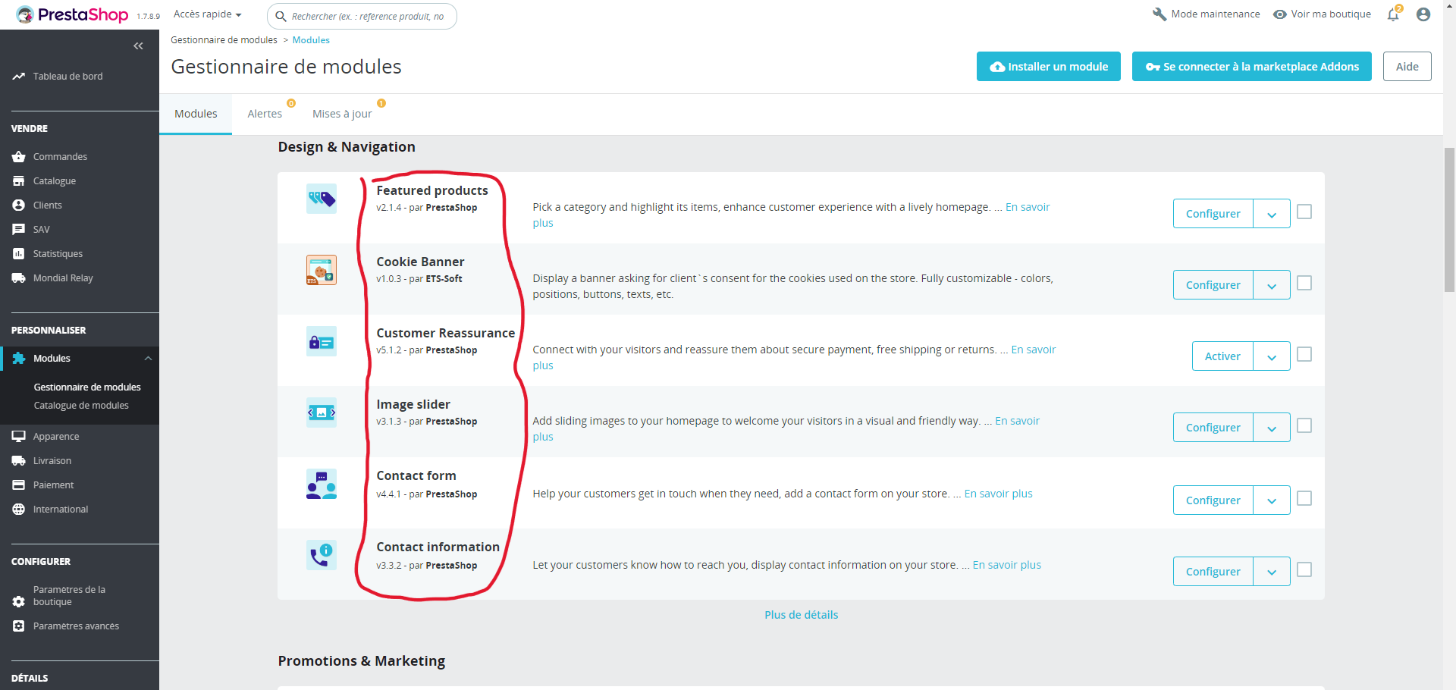Click the Image slider module icon
Viewport: 1456px width, 690px height.
(322, 412)
